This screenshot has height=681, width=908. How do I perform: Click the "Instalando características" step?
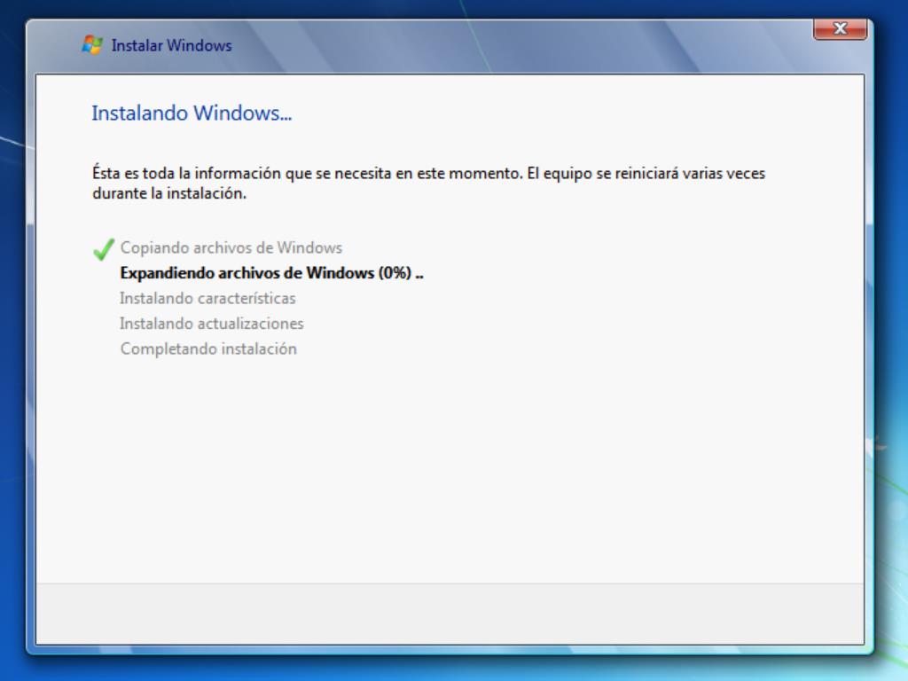point(207,298)
